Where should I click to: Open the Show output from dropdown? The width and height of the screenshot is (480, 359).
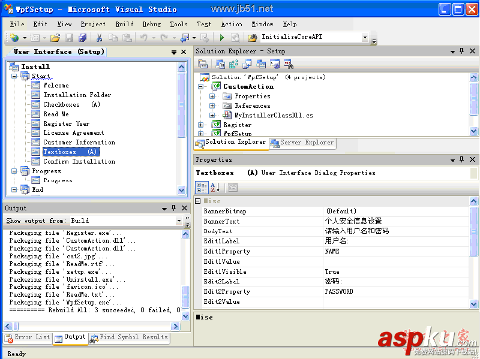click(179, 221)
